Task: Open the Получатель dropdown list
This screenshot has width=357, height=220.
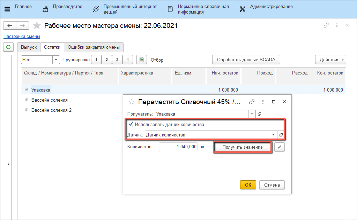Action: click(x=252, y=114)
